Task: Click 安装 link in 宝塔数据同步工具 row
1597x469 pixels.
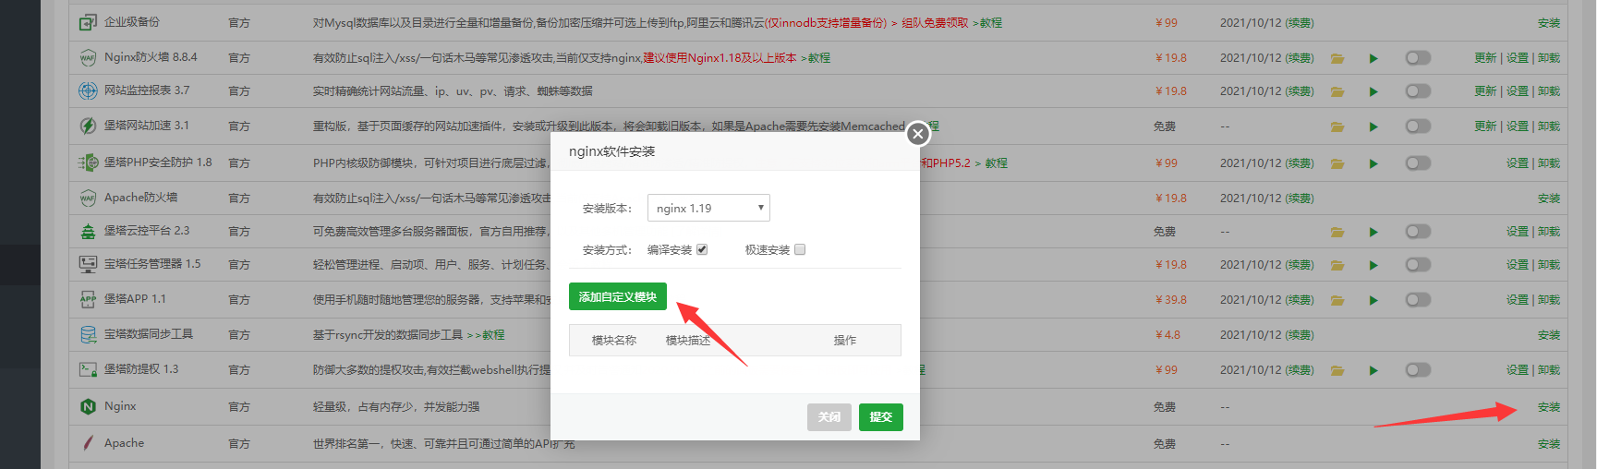Action: [1549, 335]
